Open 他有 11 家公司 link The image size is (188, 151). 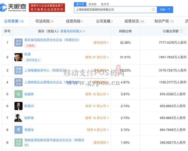pos(97,106)
